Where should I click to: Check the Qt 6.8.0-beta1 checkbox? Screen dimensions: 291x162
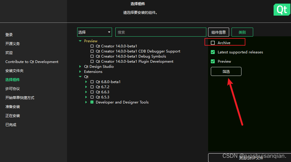point(92,82)
